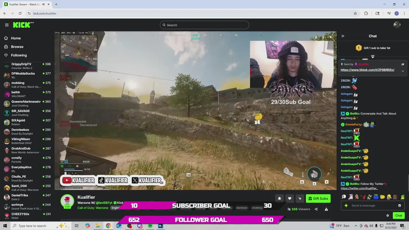Image resolution: width=409 pixels, height=230 pixels.
Task: Select the dembow stream tag
Action: coord(242,208)
